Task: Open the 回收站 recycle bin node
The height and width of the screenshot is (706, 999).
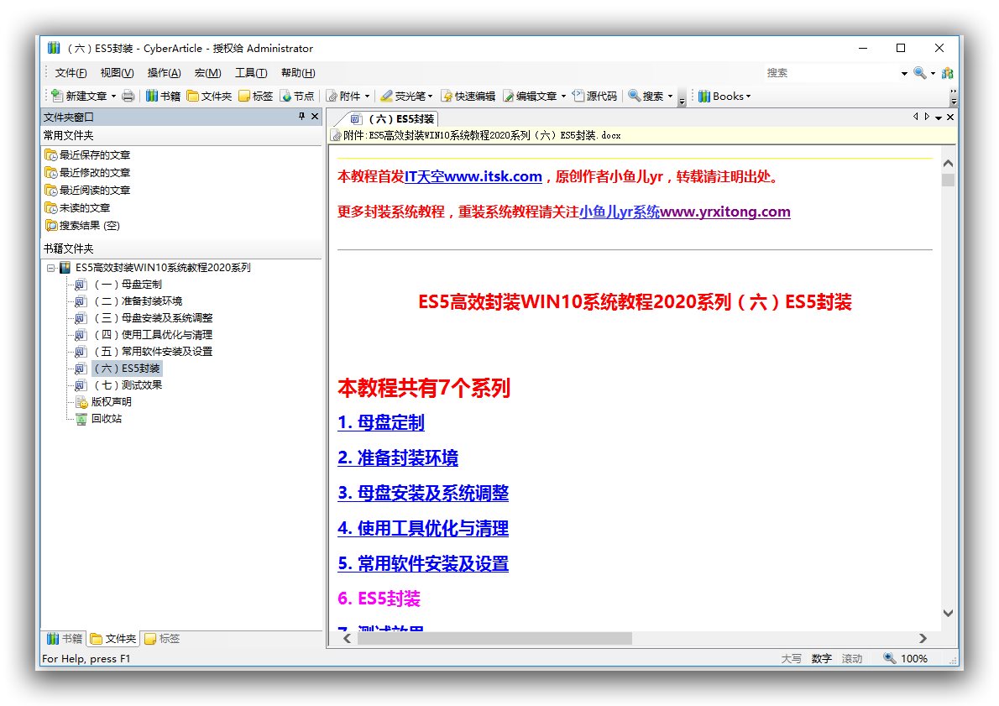Action: click(99, 419)
